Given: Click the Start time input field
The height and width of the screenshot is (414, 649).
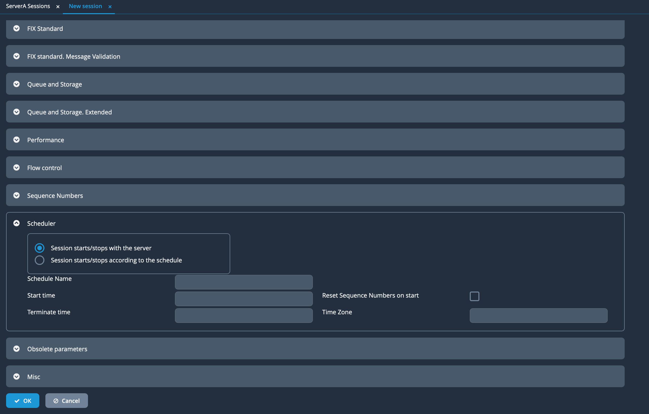Looking at the screenshot, I should click(244, 299).
